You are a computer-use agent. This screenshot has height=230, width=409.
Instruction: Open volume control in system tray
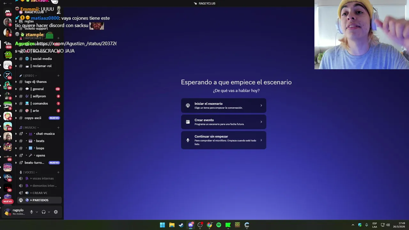[388, 225]
